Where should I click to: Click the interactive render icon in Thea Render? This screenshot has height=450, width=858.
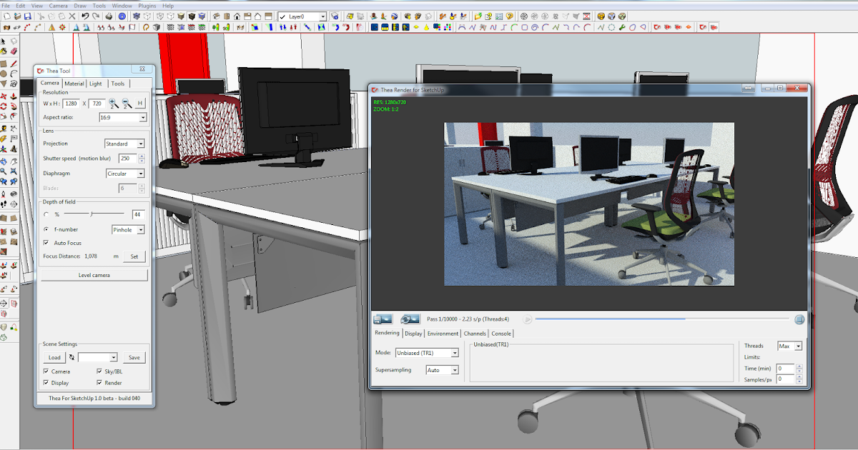[x=410, y=319]
